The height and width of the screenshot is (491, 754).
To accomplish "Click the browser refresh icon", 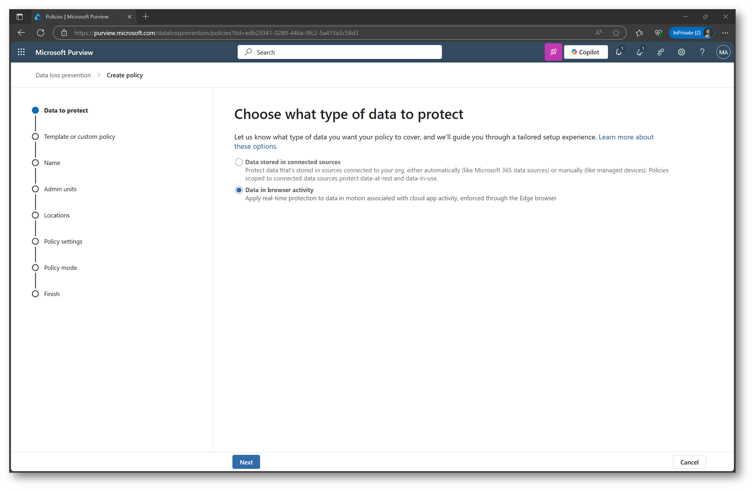I will point(41,33).
